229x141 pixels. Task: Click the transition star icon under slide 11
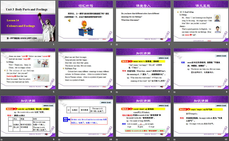coord(117,140)
